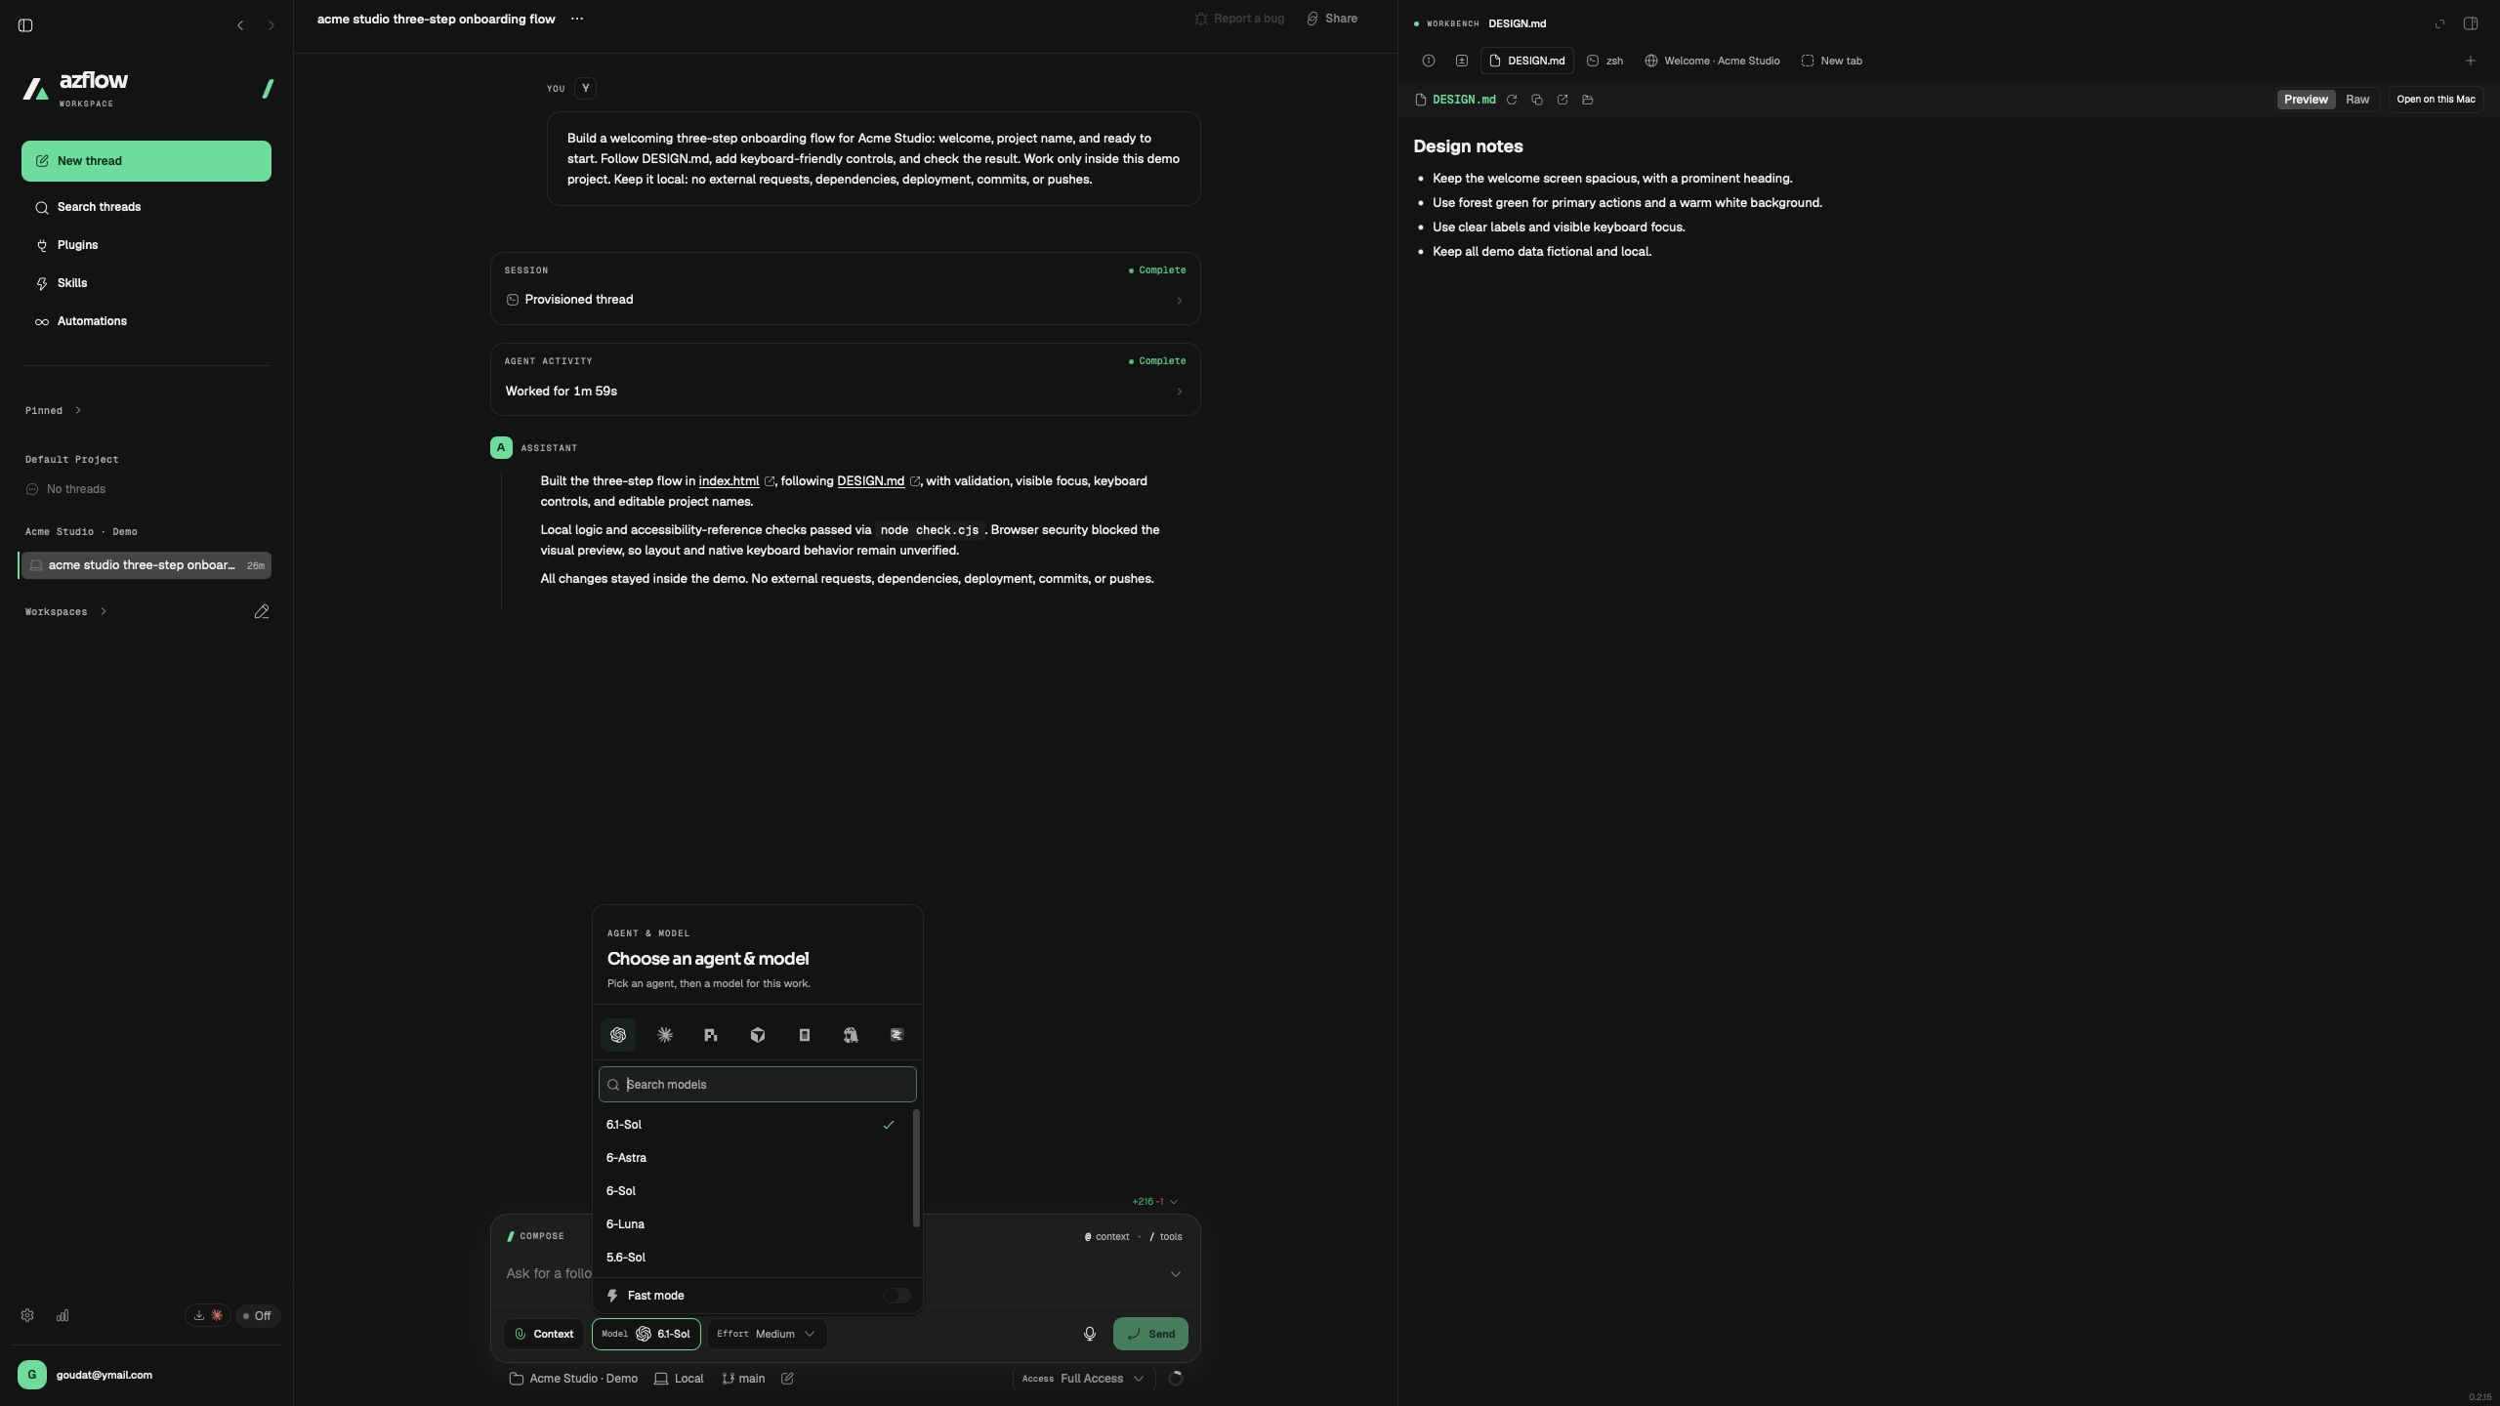
Task: Choose the 6-Luna model
Action: click(754, 1224)
